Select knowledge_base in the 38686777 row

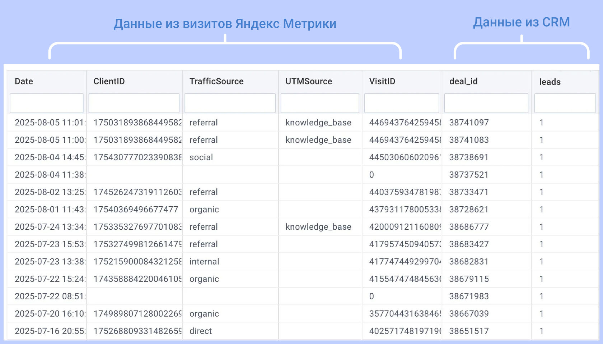tap(318, 227)
